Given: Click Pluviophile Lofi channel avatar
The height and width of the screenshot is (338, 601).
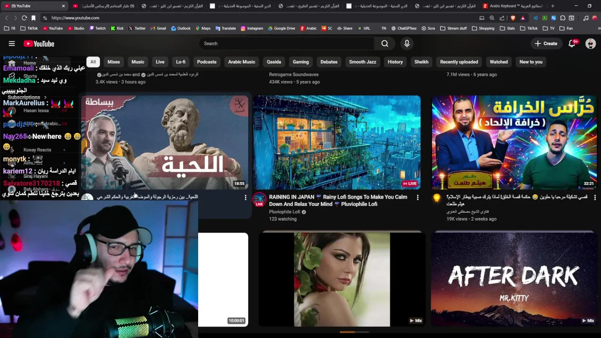Looking at the screenshot, I should (x=259, y=200).
